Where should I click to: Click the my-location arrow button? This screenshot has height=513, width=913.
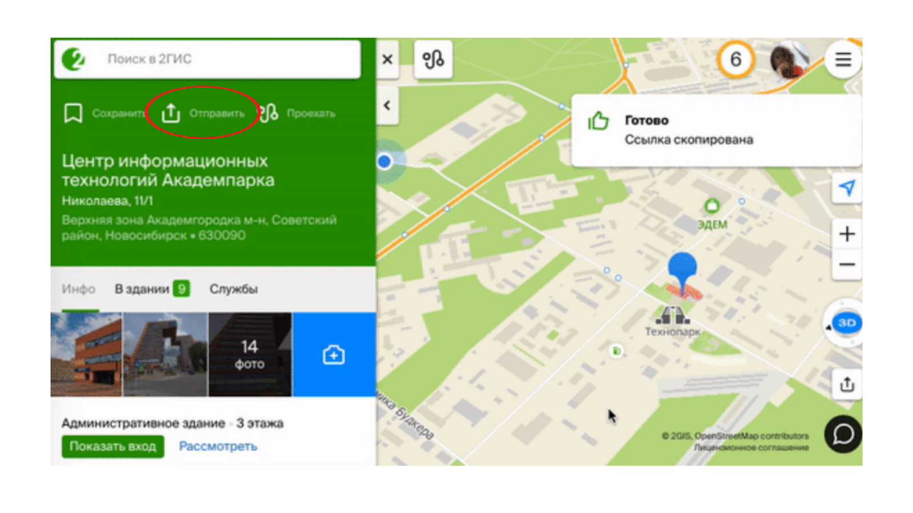coord(847,188)
